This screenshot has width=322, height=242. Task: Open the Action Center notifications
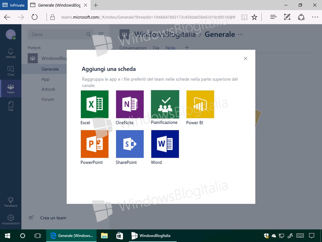click(x=312, y=236)
